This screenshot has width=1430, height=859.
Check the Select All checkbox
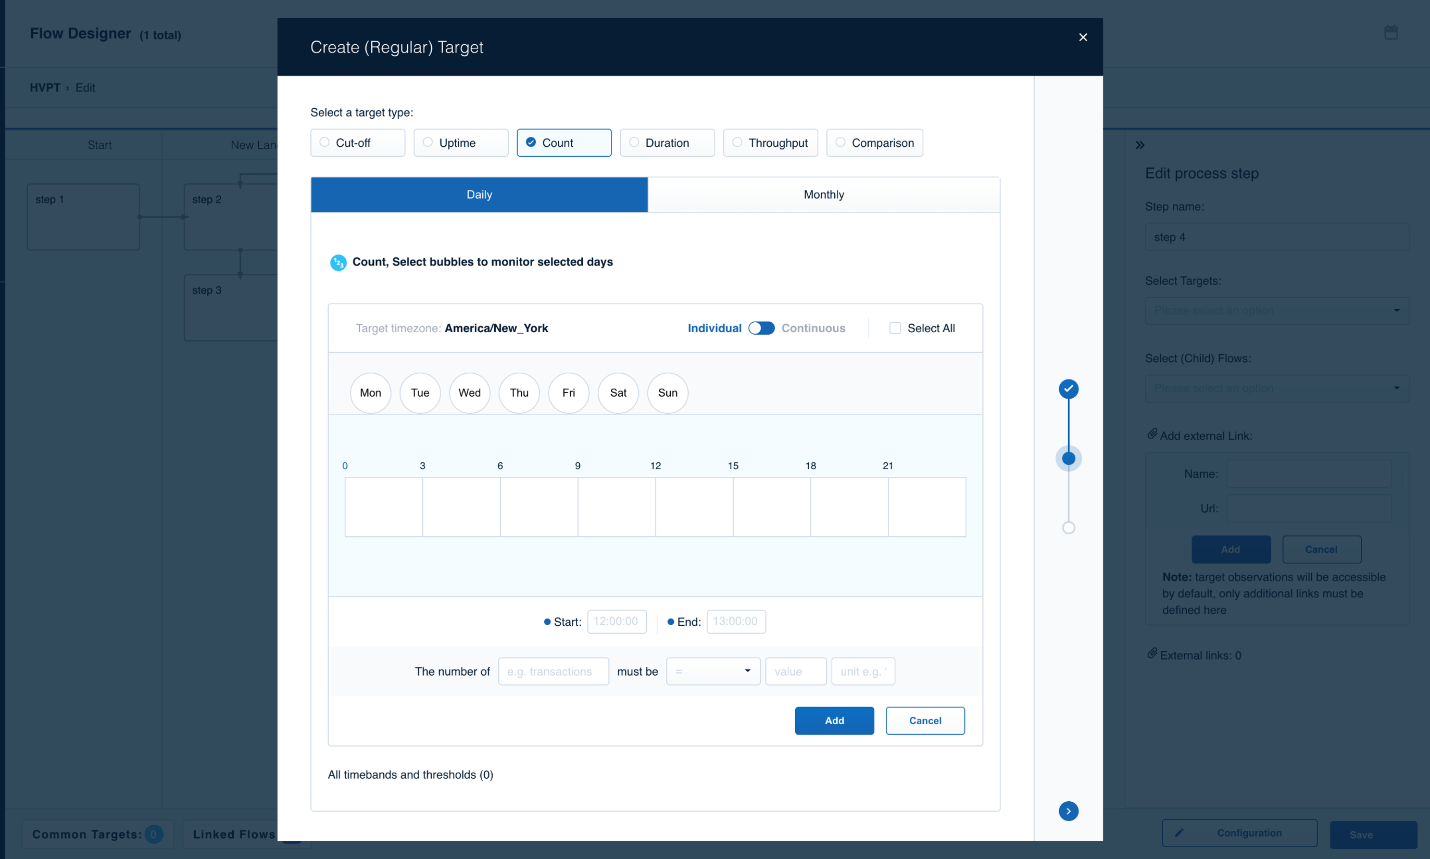tap(895, 328)
